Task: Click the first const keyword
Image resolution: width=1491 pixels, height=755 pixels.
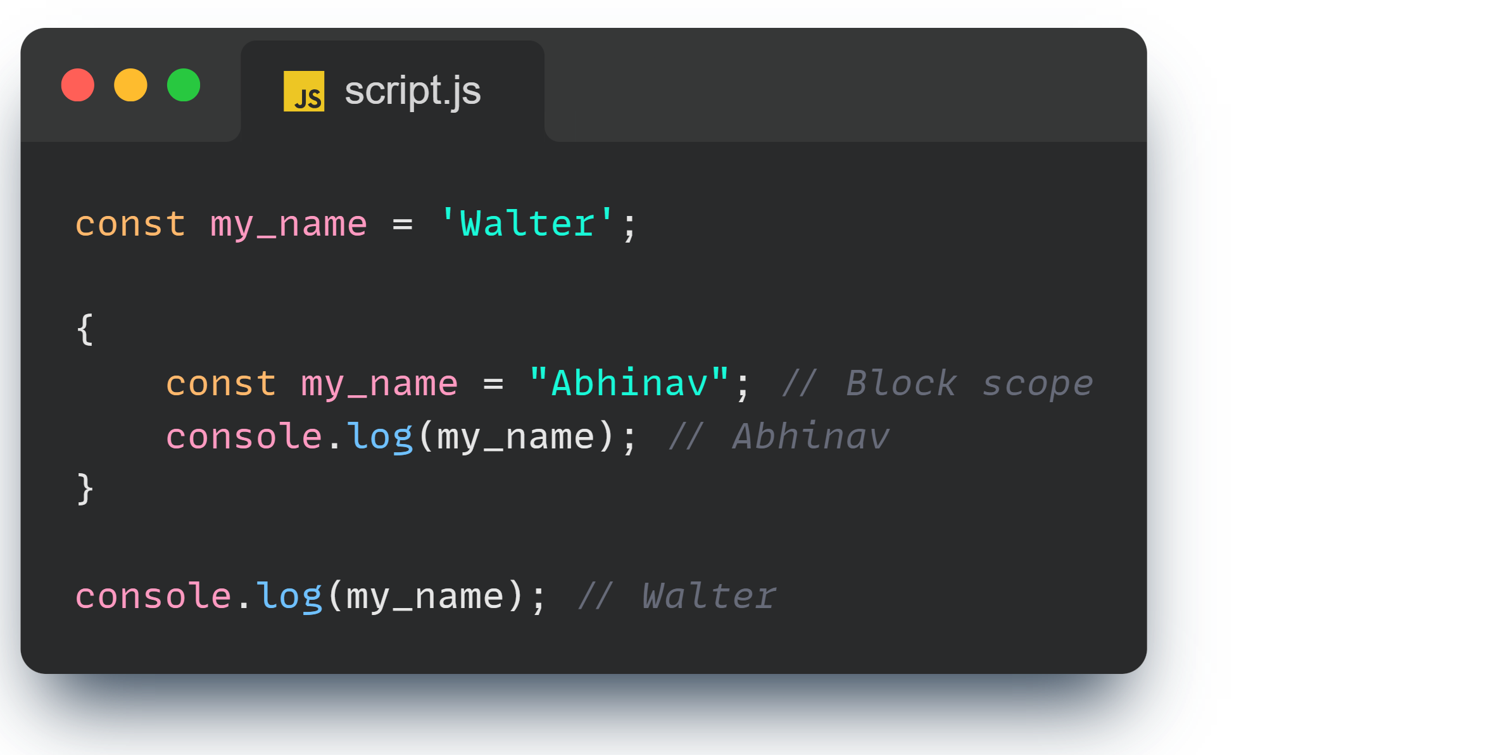Action: 130,224
